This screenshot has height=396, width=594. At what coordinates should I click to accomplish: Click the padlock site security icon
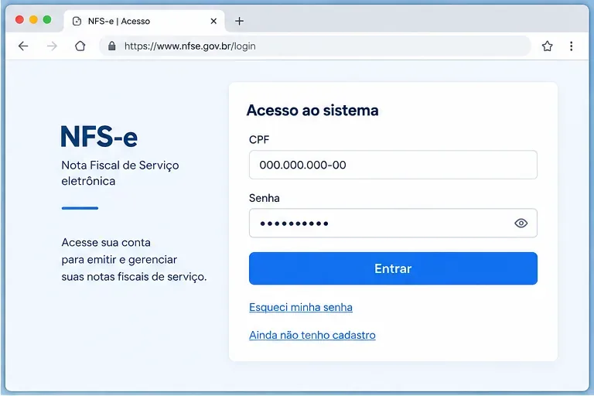pos(111,46)
